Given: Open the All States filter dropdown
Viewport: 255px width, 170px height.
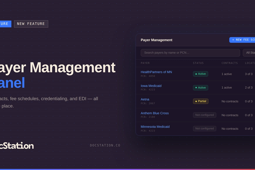Looking at the screenshot, I should click(x=249, y=53).
